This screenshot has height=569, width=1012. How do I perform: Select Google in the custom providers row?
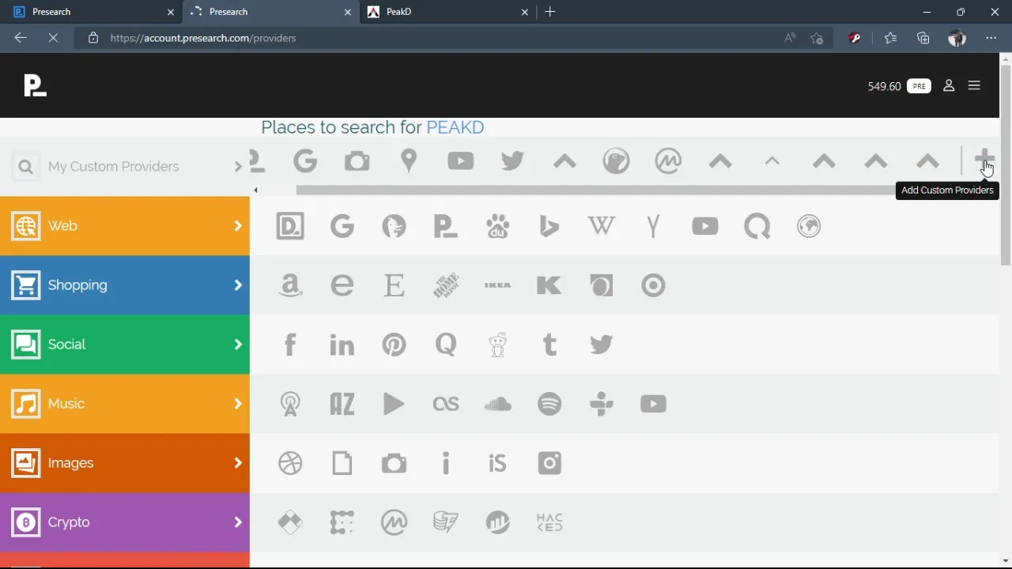305,161
